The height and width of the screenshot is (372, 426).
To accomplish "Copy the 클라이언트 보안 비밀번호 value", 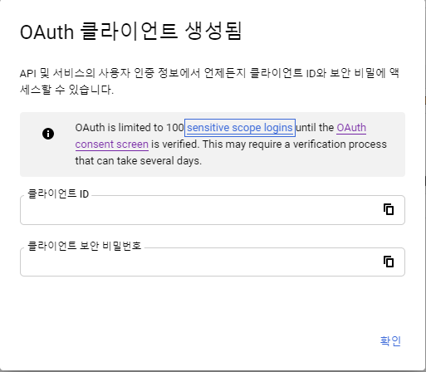I will click(x=389, y=262).
